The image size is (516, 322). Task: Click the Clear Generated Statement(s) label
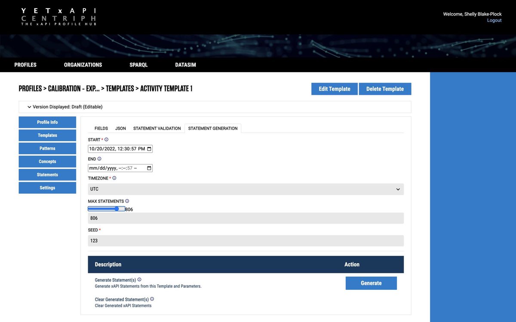[x=122, y=299]
